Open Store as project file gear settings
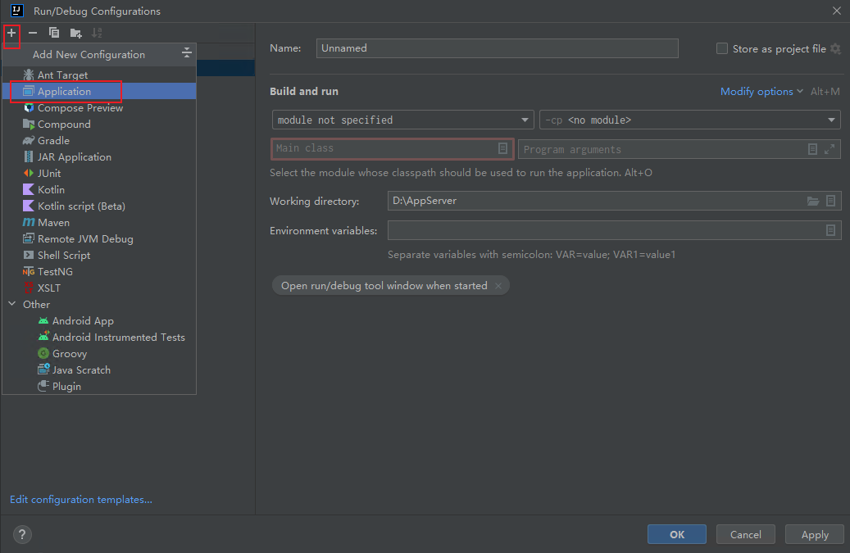Screen dimensions: 850x553 (x=835, y=49)
